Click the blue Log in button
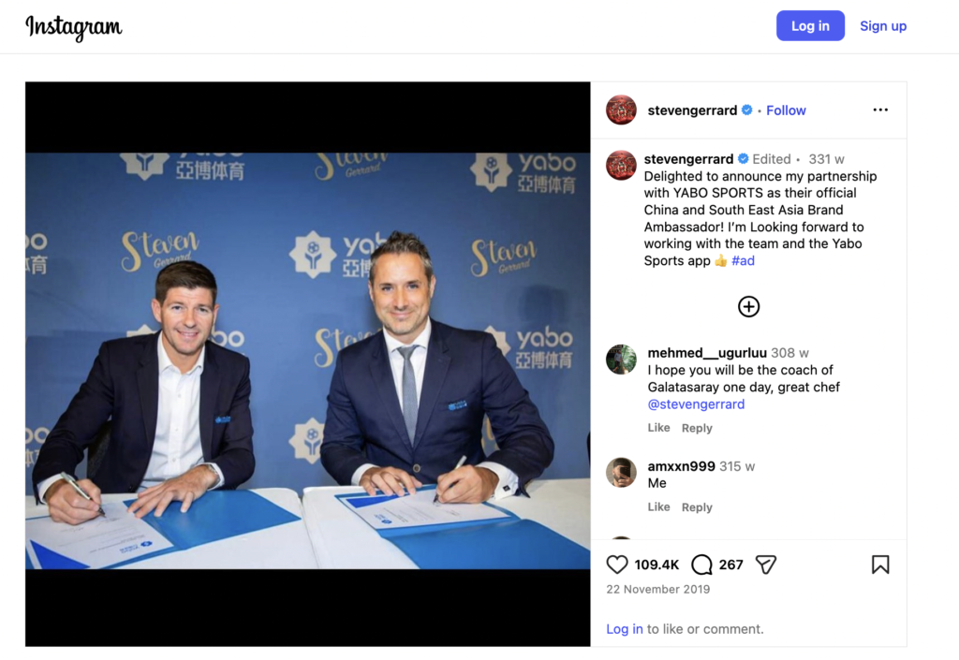The width and height of the screenshot is (959, 660). (x=810, y=25)
